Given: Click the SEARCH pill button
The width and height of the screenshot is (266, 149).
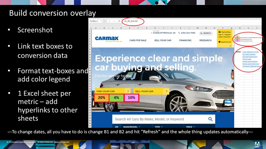Looking at the screenshot, I should click(205, 33).
